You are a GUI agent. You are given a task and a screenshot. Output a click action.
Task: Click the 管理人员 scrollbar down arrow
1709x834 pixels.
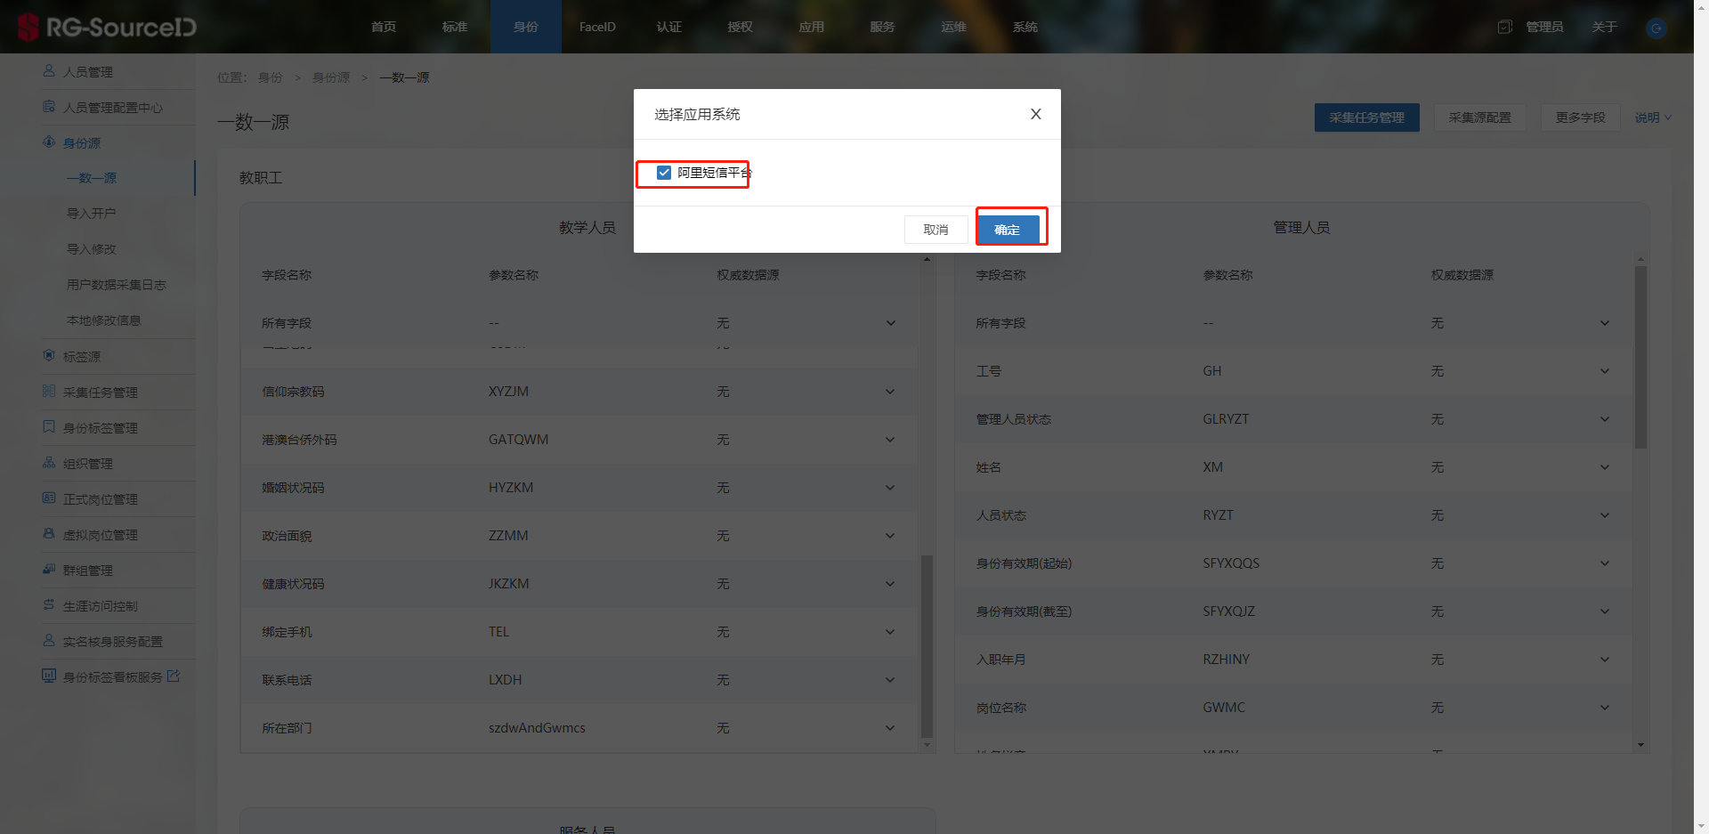pos(1640,745)
